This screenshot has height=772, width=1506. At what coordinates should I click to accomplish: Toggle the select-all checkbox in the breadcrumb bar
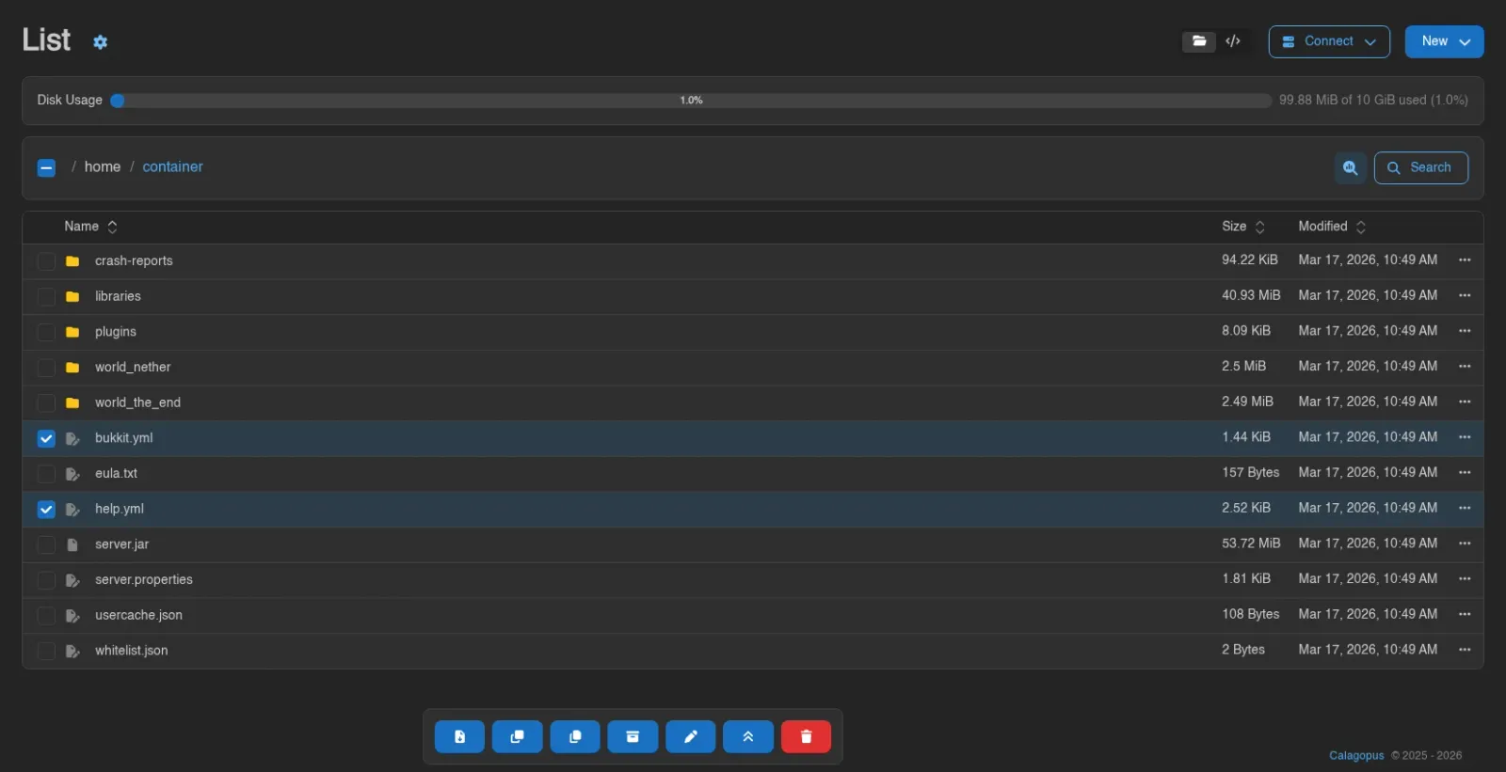tap(46, 167)
